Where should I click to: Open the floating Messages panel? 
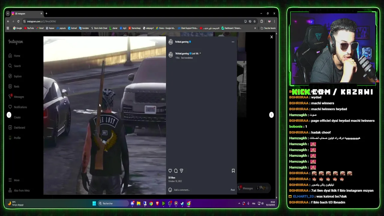point(254,188)
